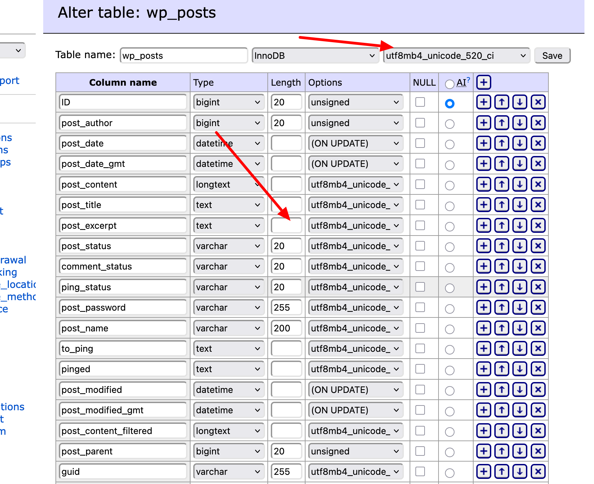
Task: Move the post_date column down
Action: point(519,143)
